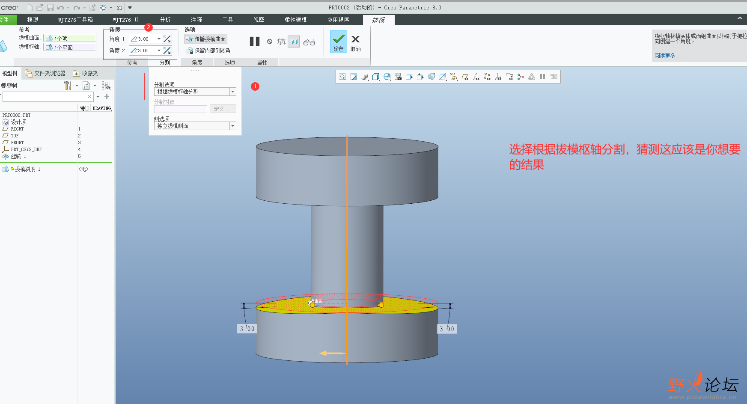Open the saved orientations box icon
747x404 pixels.
click(x=387, y=77)
